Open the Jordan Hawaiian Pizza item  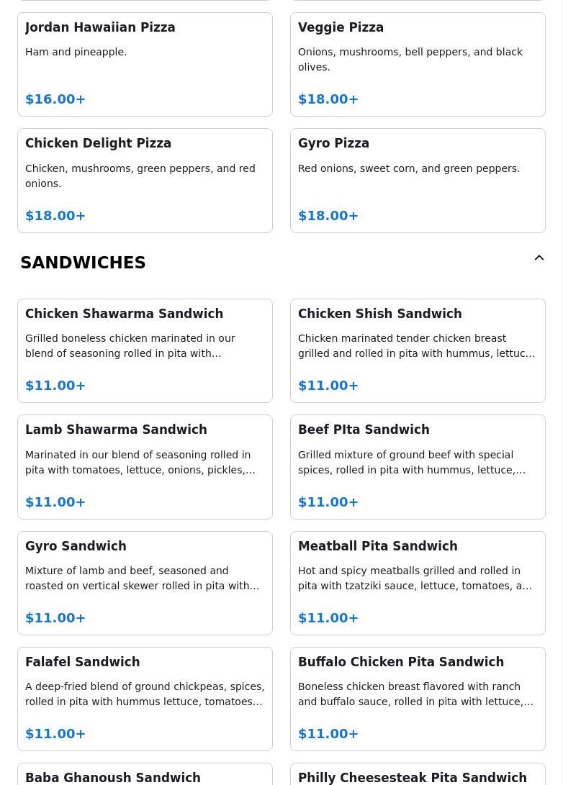[145, 65]
